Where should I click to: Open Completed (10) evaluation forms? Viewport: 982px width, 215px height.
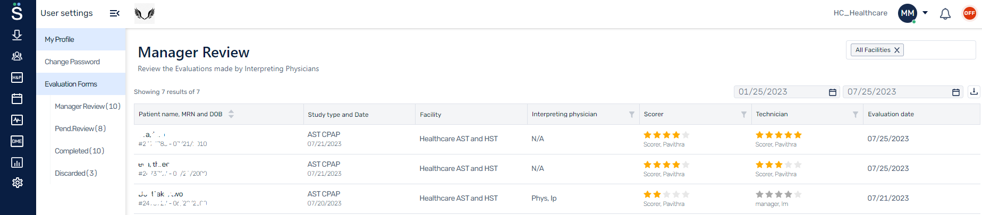[80, 151]
